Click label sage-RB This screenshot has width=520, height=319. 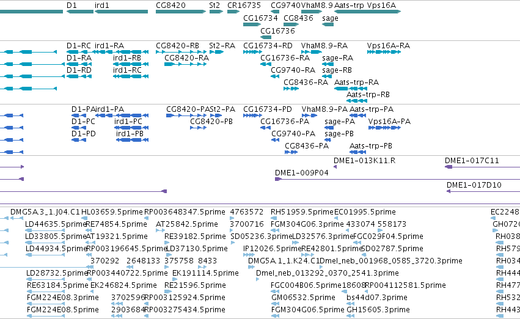pyautogui.click(x=337, y=70)
